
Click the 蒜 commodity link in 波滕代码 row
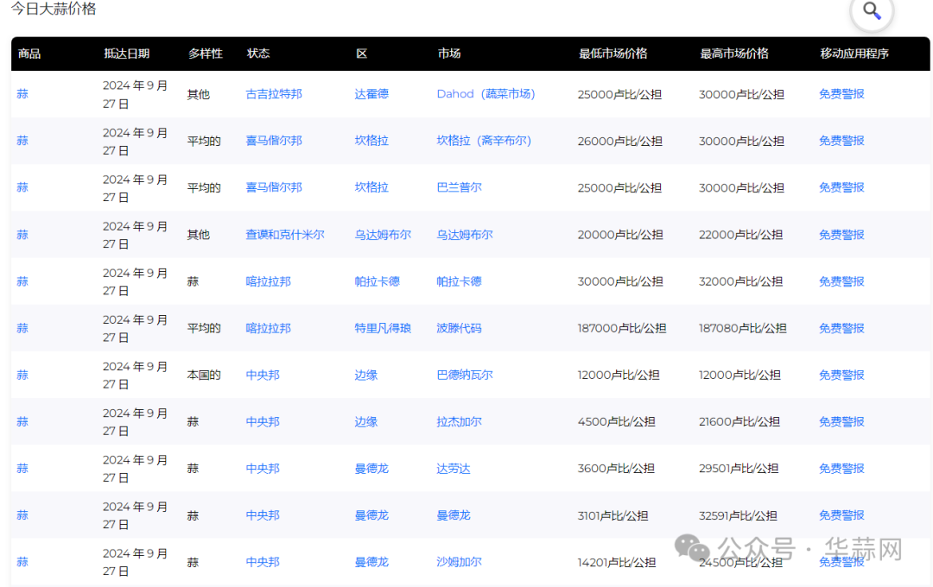[22, 328]
